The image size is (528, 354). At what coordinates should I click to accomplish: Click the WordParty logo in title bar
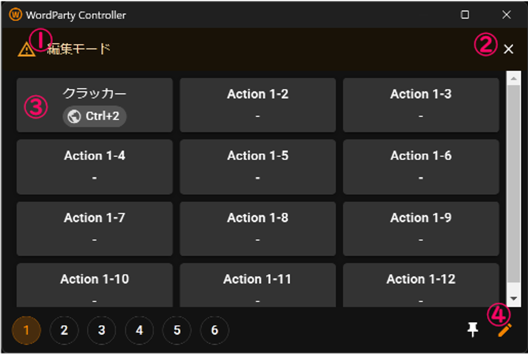coord(15,15)
